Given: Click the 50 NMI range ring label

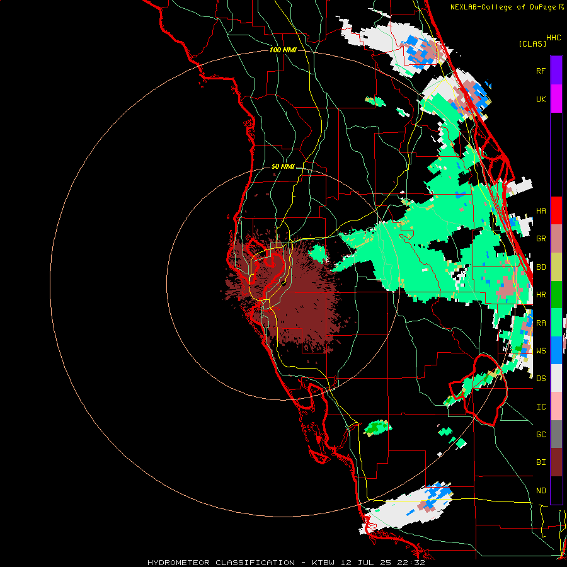Looking at the screenshot, I should click(x=283, y=166).
